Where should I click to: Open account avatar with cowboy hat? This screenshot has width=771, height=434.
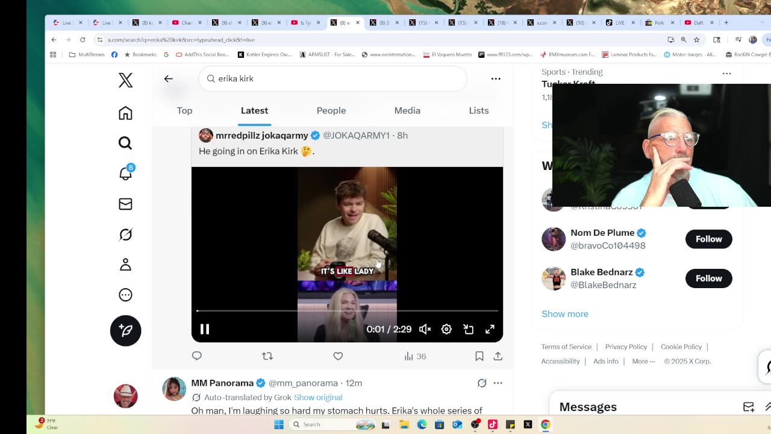pos(125,396)
